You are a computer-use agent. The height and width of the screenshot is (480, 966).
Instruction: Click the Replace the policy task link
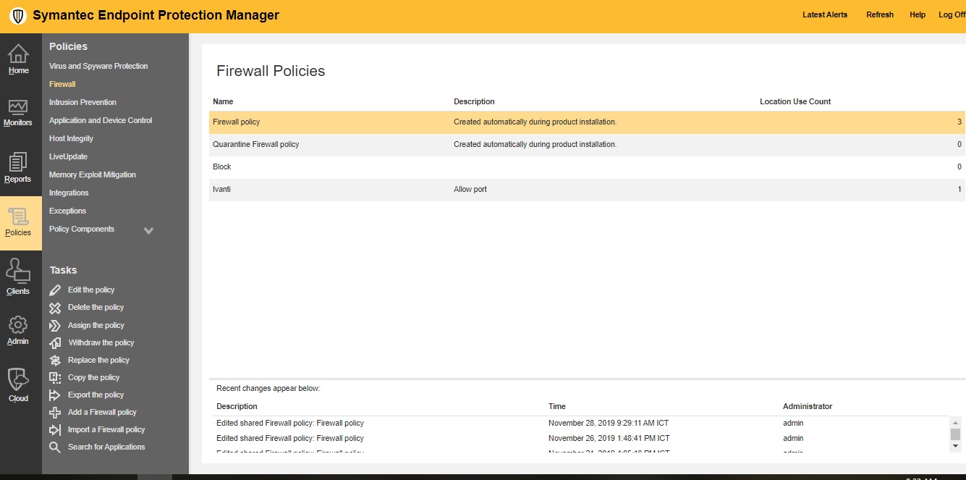[98, 360]
